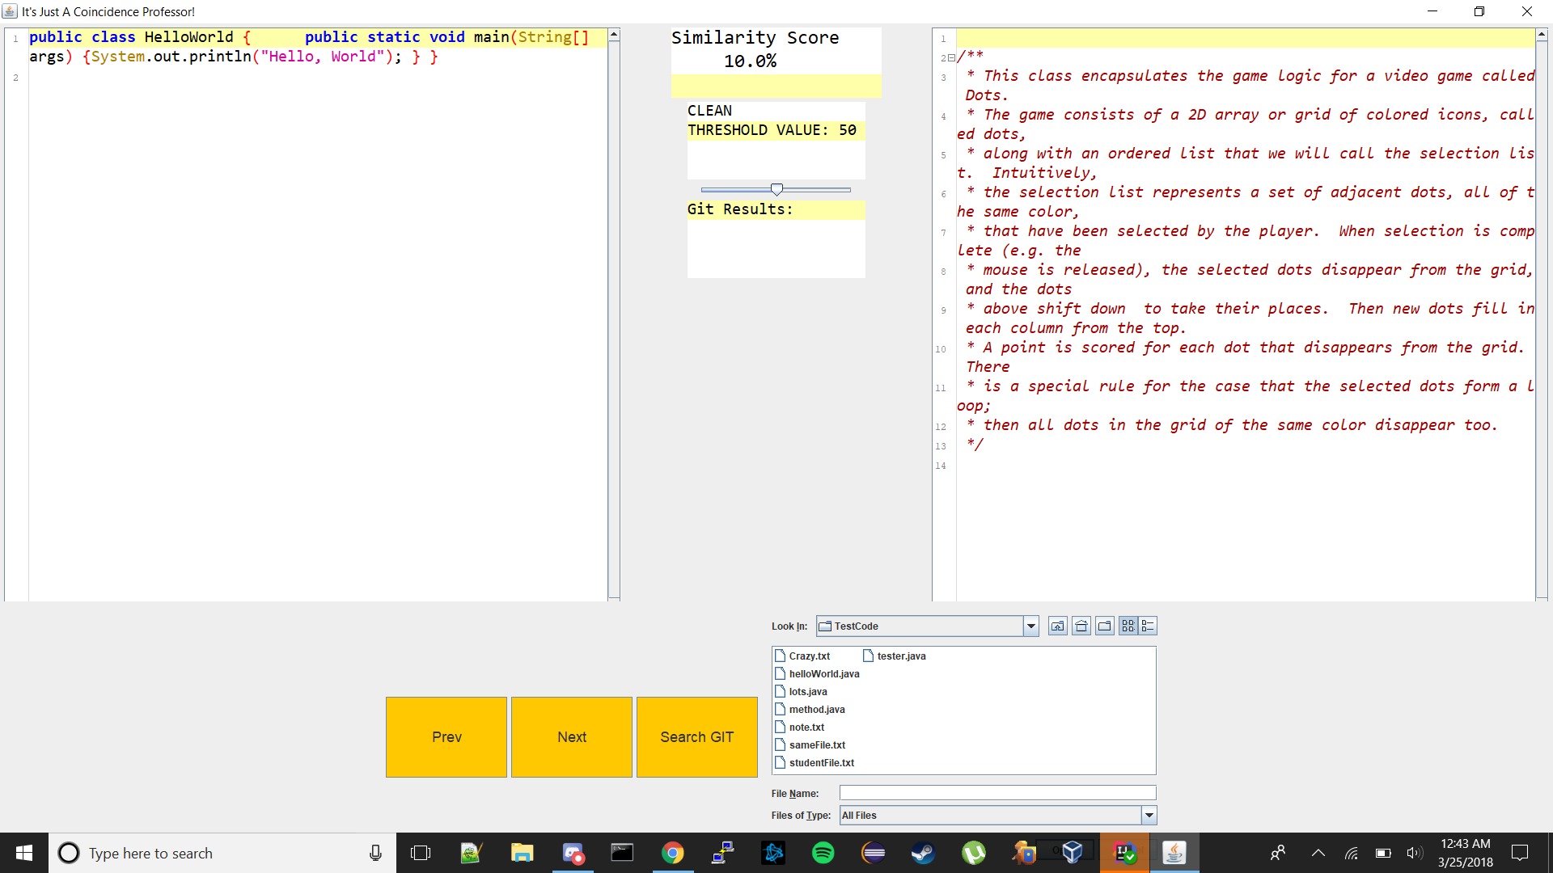Select tester.java file icon in list
This screenshot has width=1553, height=873.
pyautogui.click(x=868, y=656)
